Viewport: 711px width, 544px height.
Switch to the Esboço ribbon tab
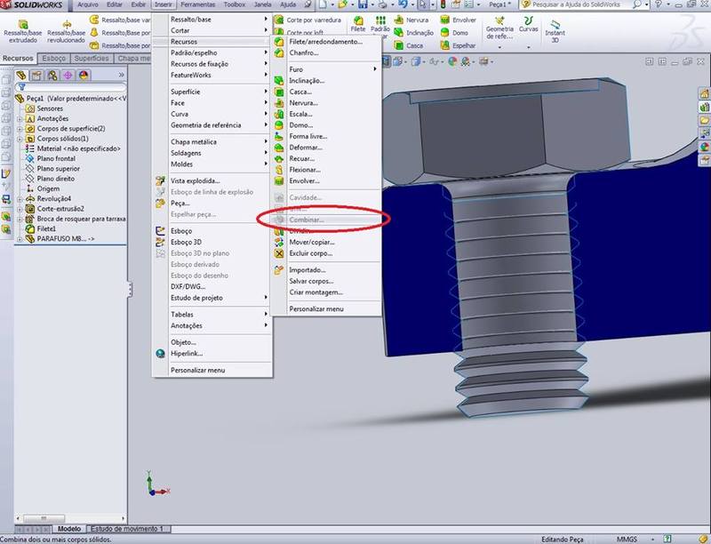point(54,59)
